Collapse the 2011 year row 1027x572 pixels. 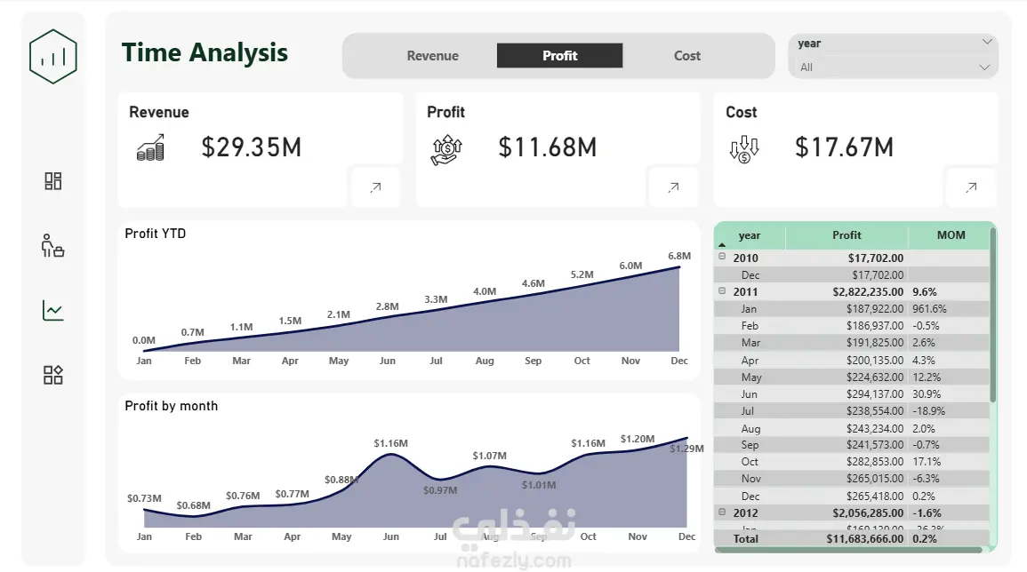click(722, 290)
